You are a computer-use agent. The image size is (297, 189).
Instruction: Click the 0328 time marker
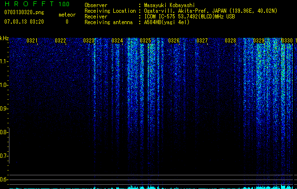pyautogui.click(x=230, y=41)
